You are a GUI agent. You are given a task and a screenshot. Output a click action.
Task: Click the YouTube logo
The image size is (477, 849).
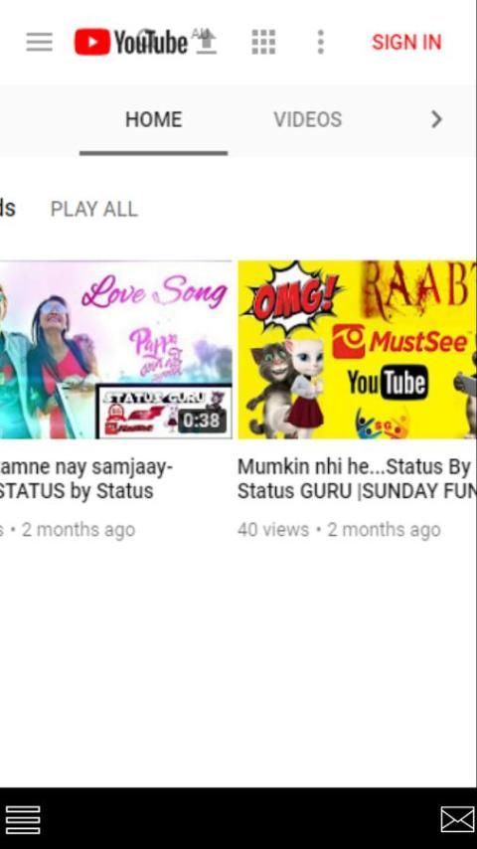(130, 42)
